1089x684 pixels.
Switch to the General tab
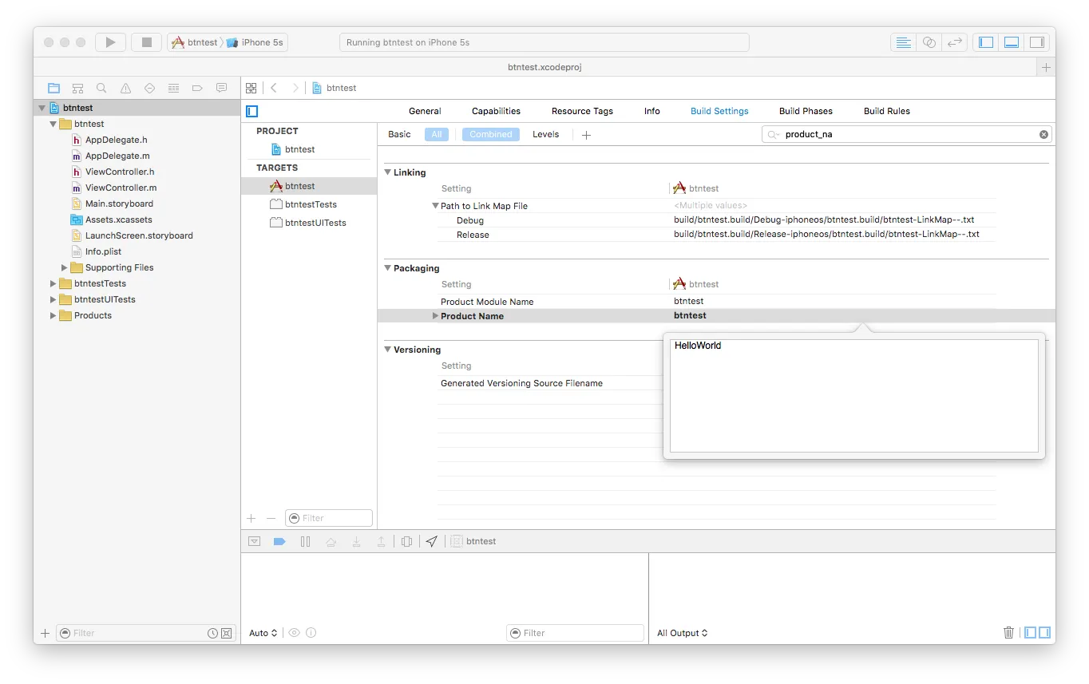[425, 111]
